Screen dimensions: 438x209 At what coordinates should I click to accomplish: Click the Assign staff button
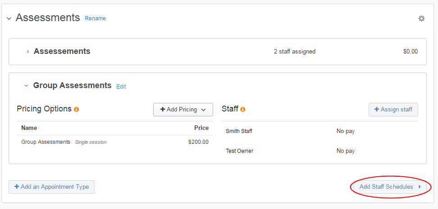[x=393, y=110]
